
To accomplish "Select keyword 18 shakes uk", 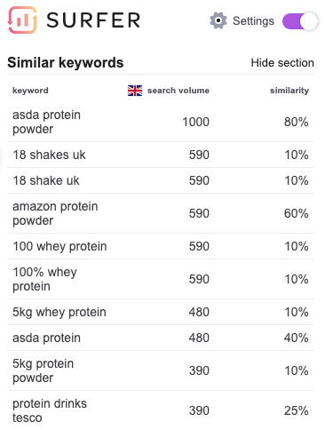I will click(x=49, y=155).
